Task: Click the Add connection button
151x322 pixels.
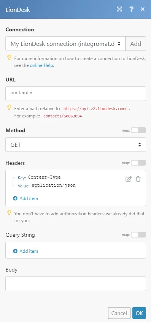Action: (x=136, y=44)
